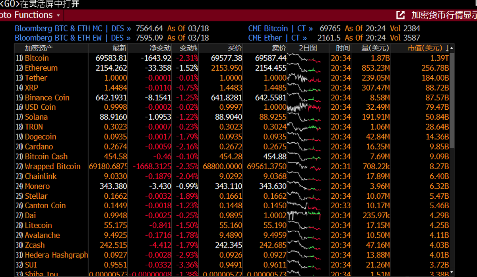Open DES » for BTC & ETH EW
Screen dimensions: 477x277
click(121, 38)
